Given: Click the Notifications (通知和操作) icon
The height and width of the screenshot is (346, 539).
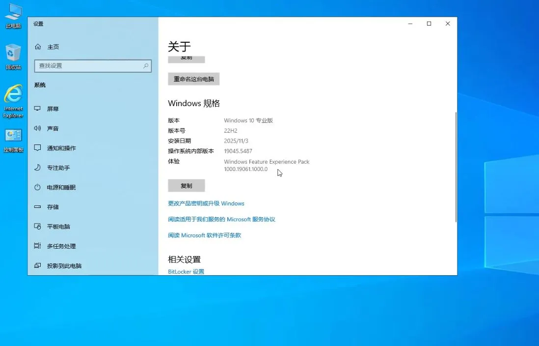Looking at the screenshot, I should (38, 148).
